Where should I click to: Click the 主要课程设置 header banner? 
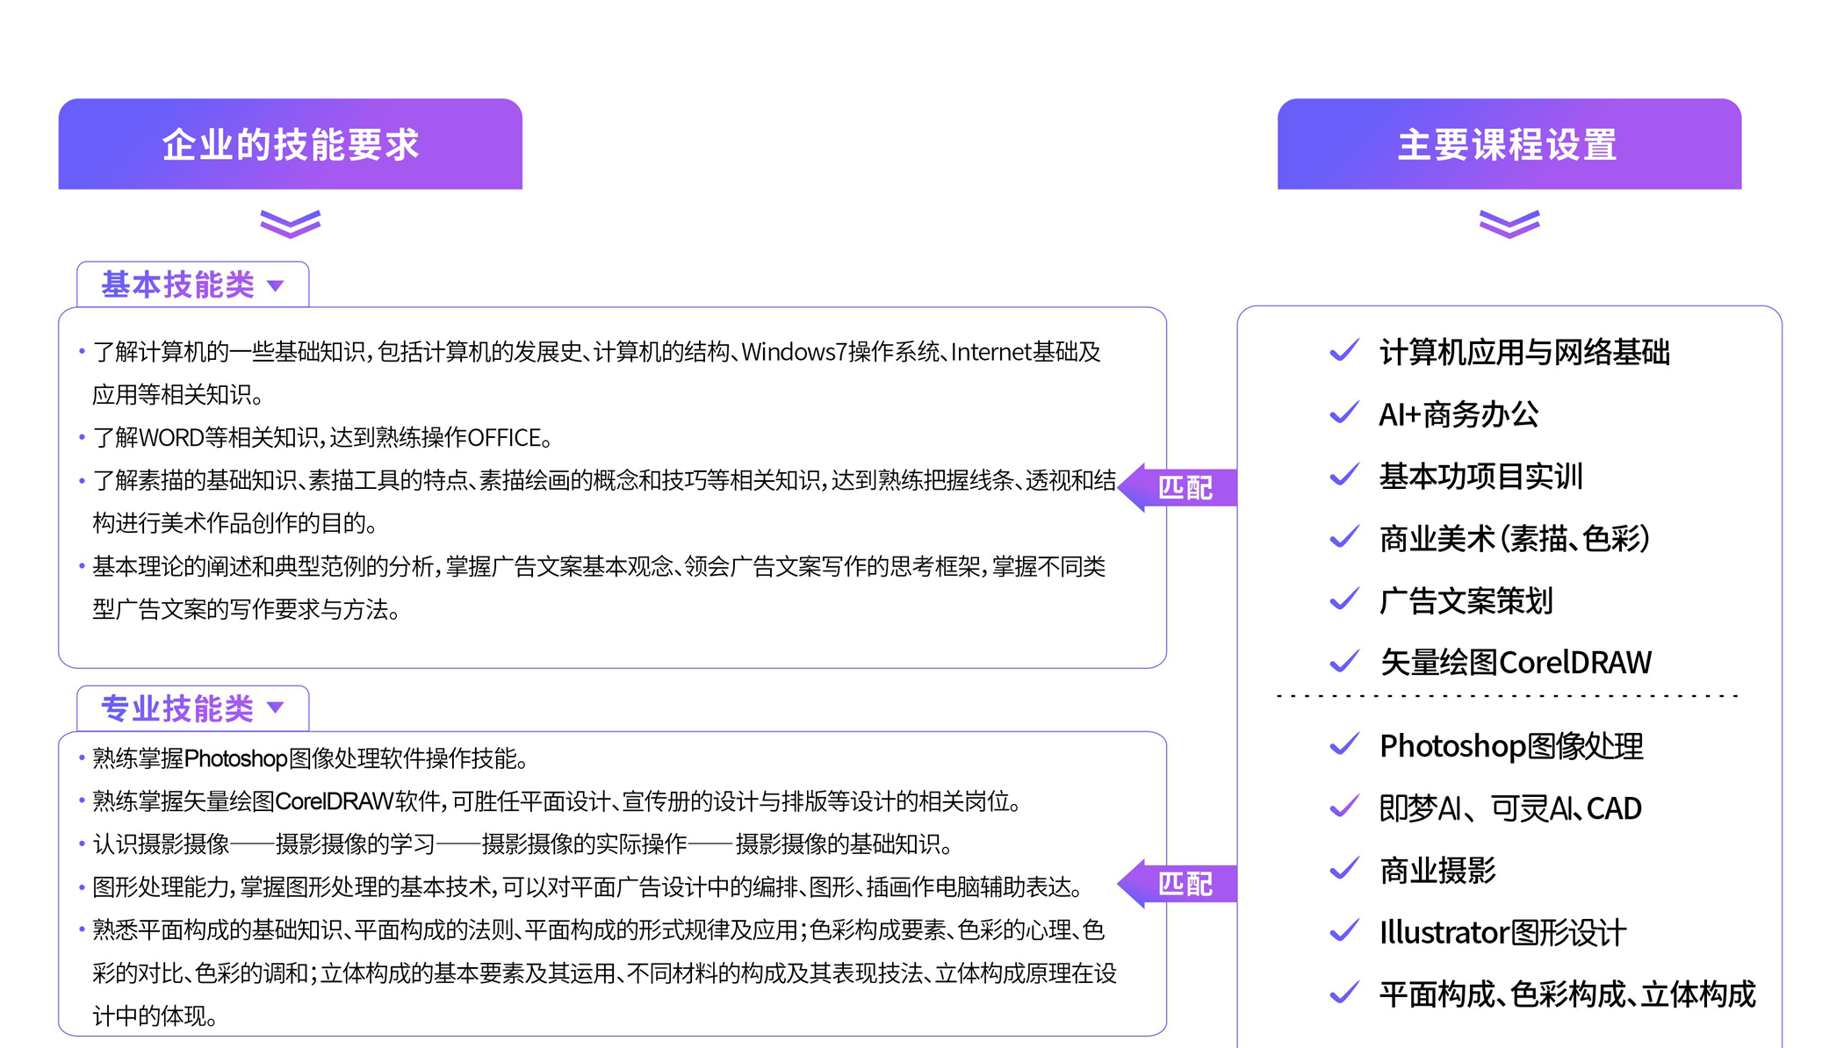point(1509,144)
